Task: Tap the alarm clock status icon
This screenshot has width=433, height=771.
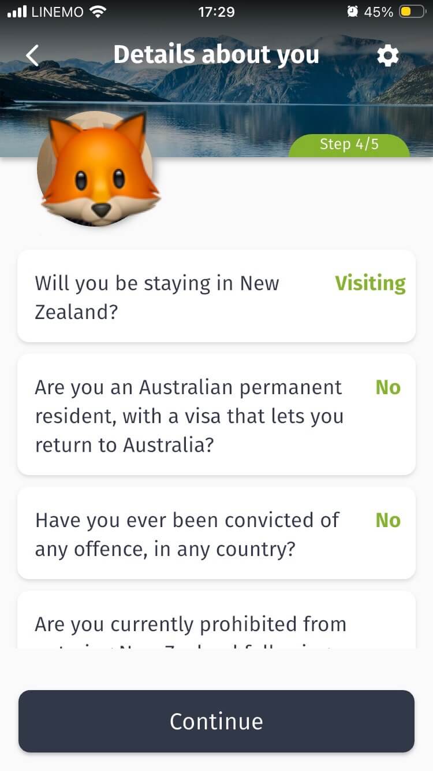Action: [x=353, y=12]
